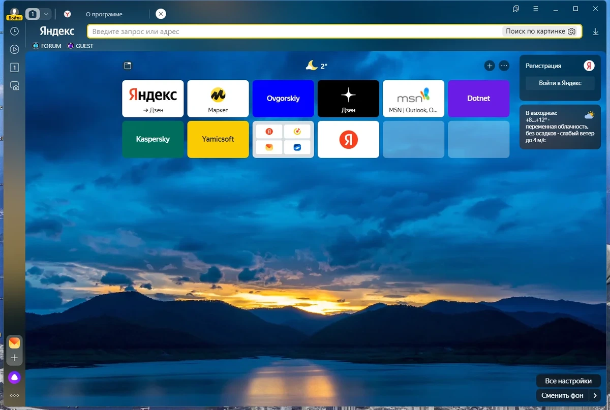Viewport: 610px width, 410px height.
Task: Open the browser hamburger menu
Action: pyautogui.click(x=536, y=9)
